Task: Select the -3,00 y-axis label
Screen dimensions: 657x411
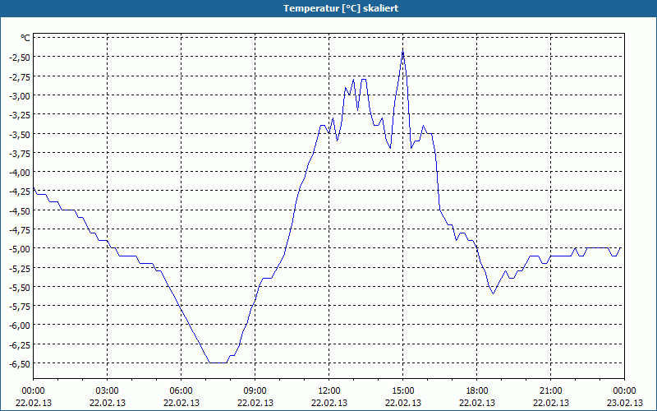Action: (20, 95)
